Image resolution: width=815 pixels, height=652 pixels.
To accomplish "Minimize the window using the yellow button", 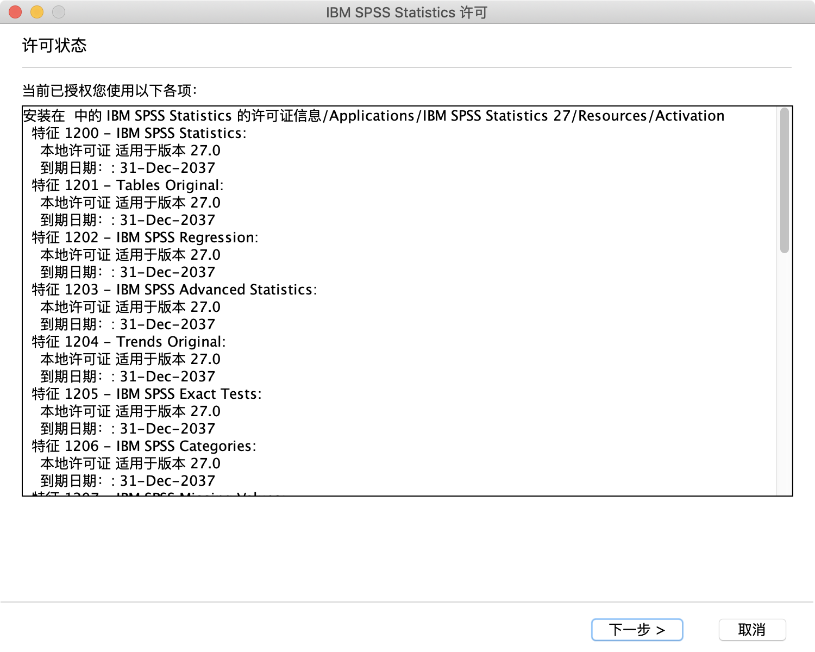I will pos(37,12).
